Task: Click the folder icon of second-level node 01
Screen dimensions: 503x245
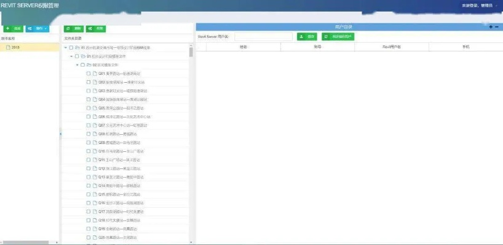Action: click(x=83, y=56)
